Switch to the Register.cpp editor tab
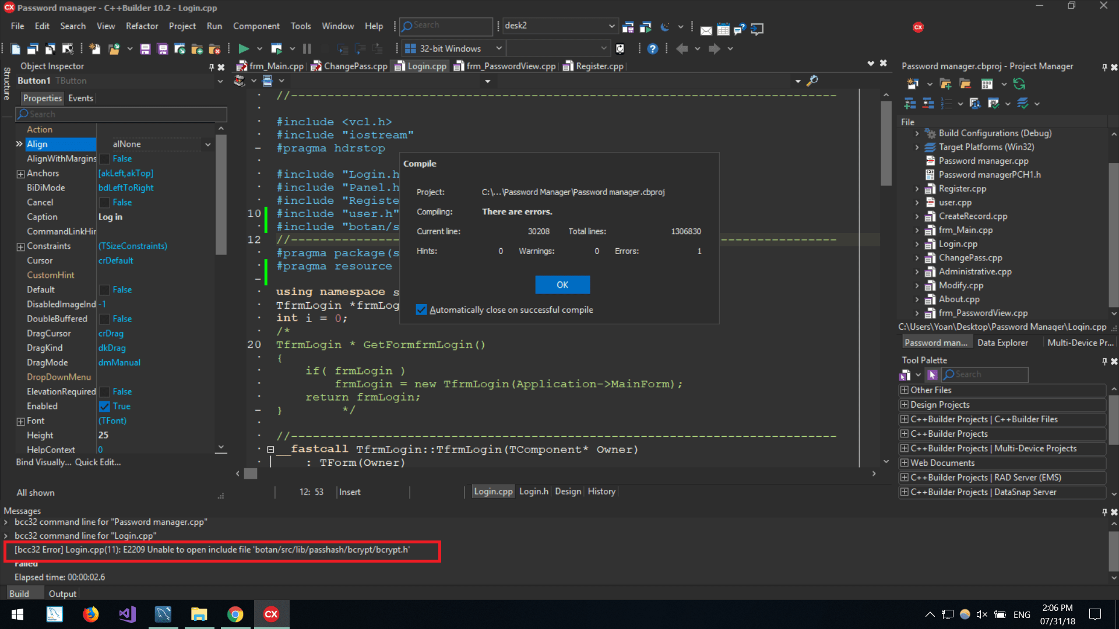The image size is (1119, 629). click(x=599, y=66)
